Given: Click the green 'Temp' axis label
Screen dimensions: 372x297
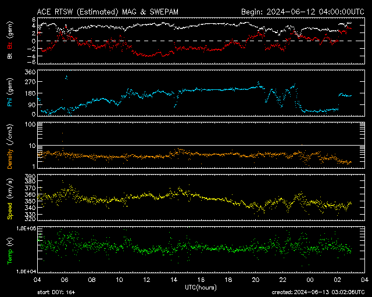Looking at the screenshot, I should [10, 256].
